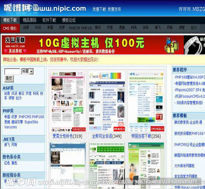
Task: Switch to 软件下载 tab
Action: [x=49, y=20]
